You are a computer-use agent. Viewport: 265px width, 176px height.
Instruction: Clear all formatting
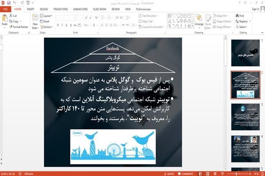pos(96,18)
